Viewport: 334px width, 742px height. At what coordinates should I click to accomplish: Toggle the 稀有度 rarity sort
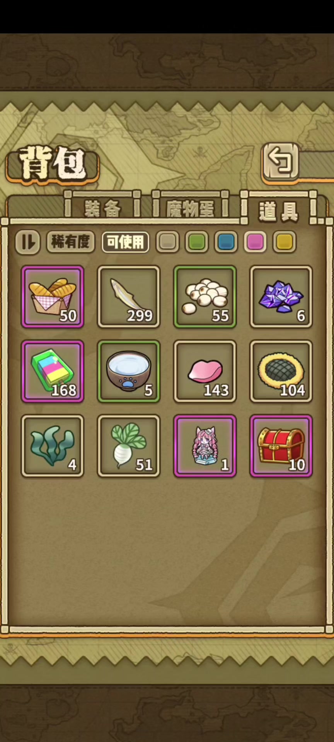pyautogui.click(x=70, y=242)
